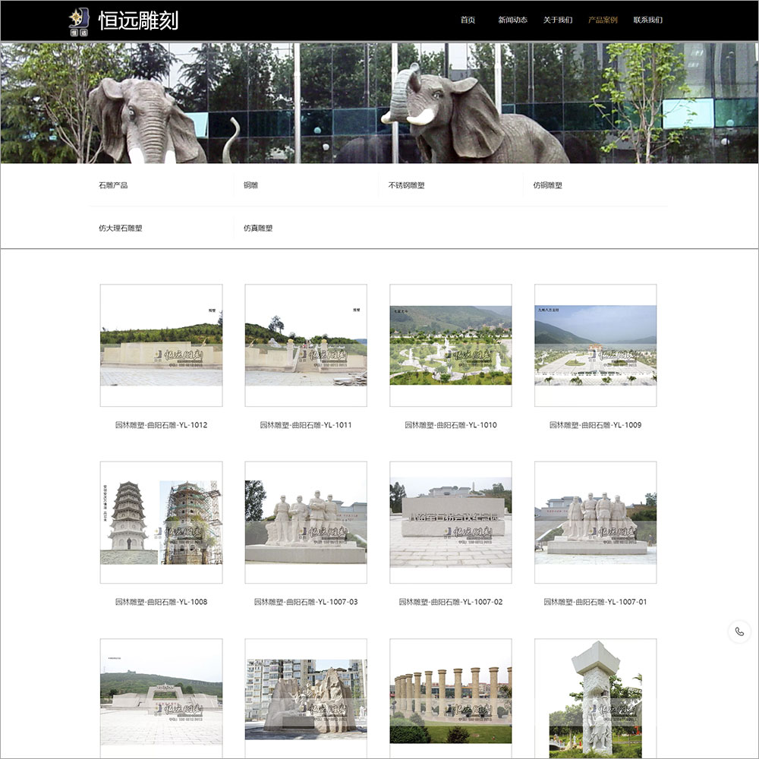Image resolution: width=759 pixels, height=759 pixels.
Task: Select 仿铜雕塑 category
Action: (x=547, y=185)
